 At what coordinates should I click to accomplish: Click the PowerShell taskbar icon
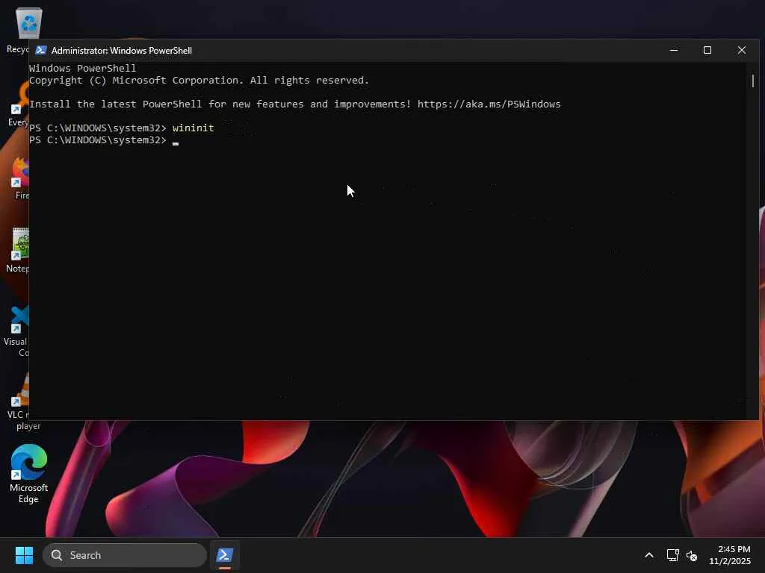pyautogui.click(x=225, y=555)
